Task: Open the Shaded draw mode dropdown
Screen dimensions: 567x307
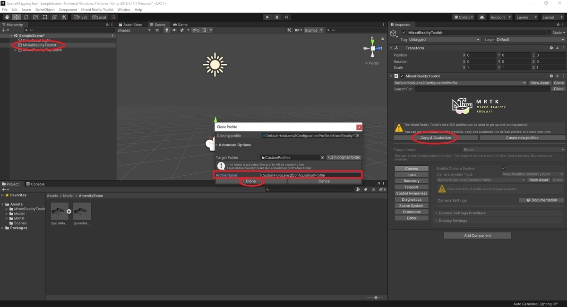Action: 134,30
